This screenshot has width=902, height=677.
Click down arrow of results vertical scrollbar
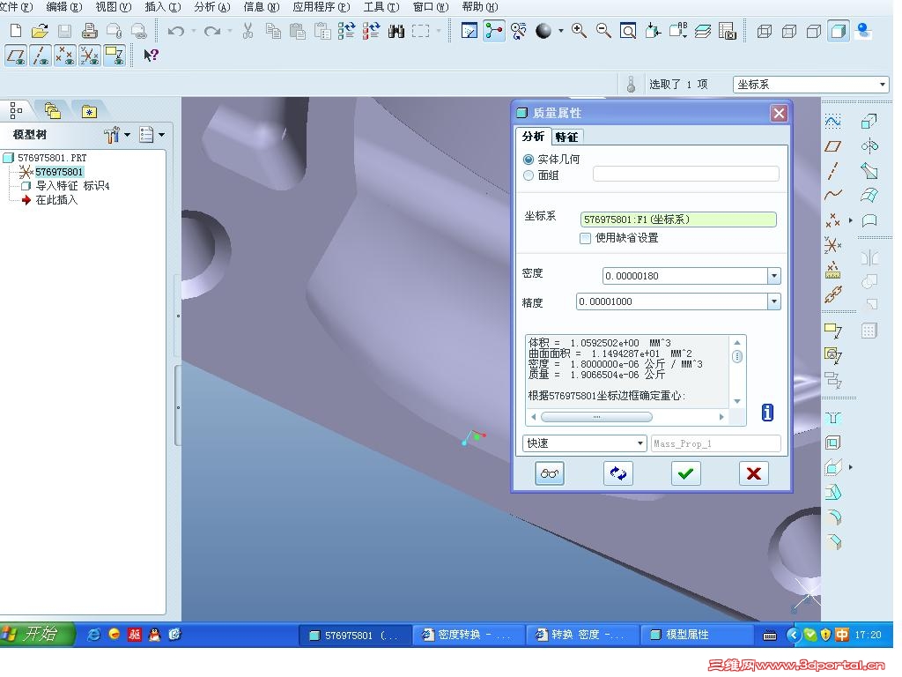coord(737,401)
